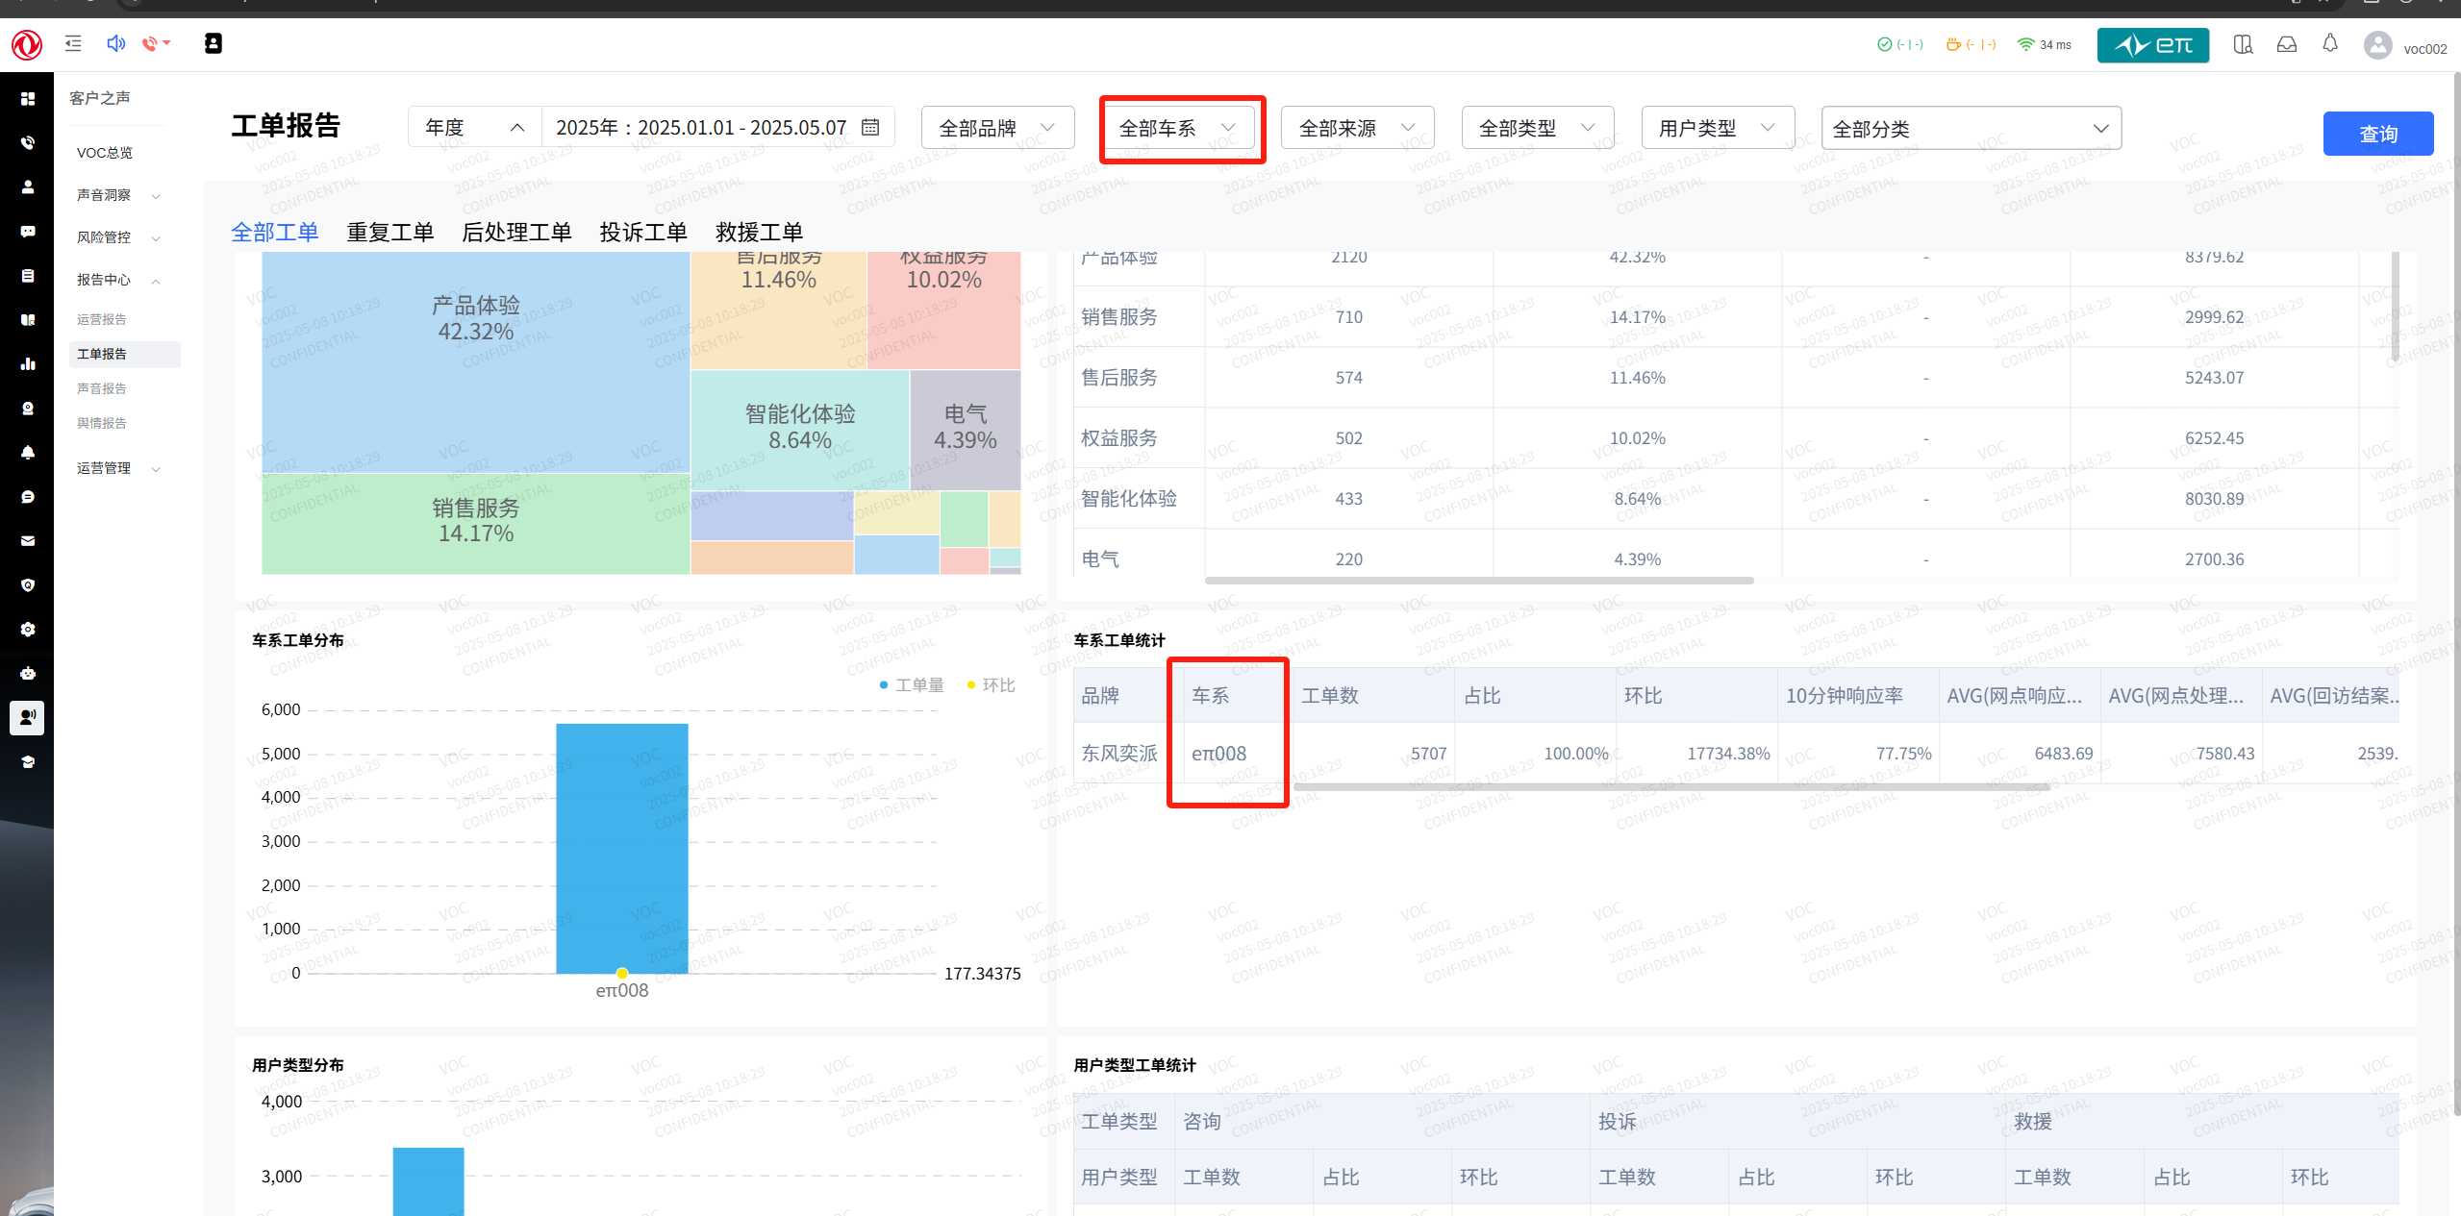Select 工单报告 in the side menu
This screenshot has height=1216, width=2461.
click(x=125, y=354)
